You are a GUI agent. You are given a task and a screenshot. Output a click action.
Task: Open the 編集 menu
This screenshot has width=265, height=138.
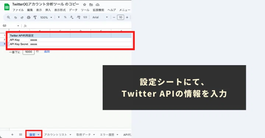[x=30, y=10]
